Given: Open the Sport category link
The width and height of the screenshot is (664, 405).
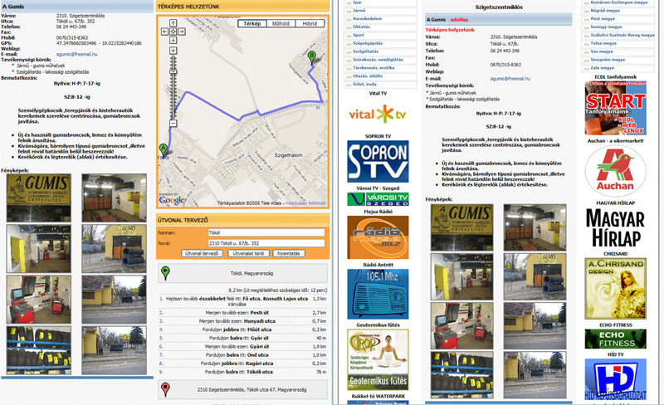Looking at the screenshot, I should tap(359, 35).
